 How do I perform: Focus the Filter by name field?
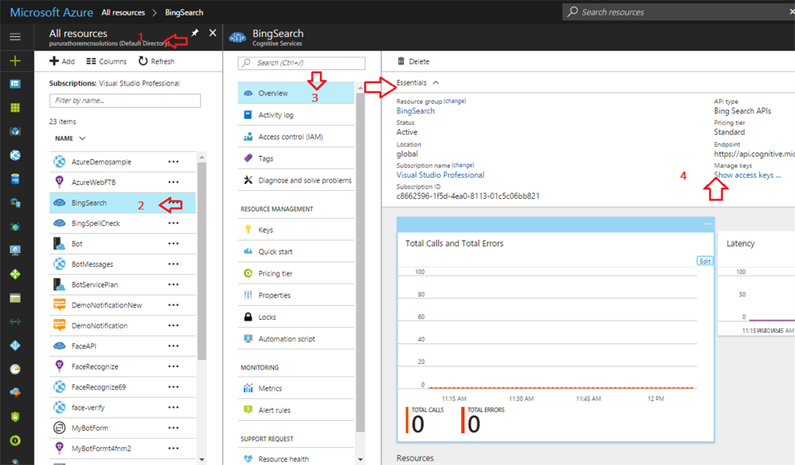click(x=125, y=100)
